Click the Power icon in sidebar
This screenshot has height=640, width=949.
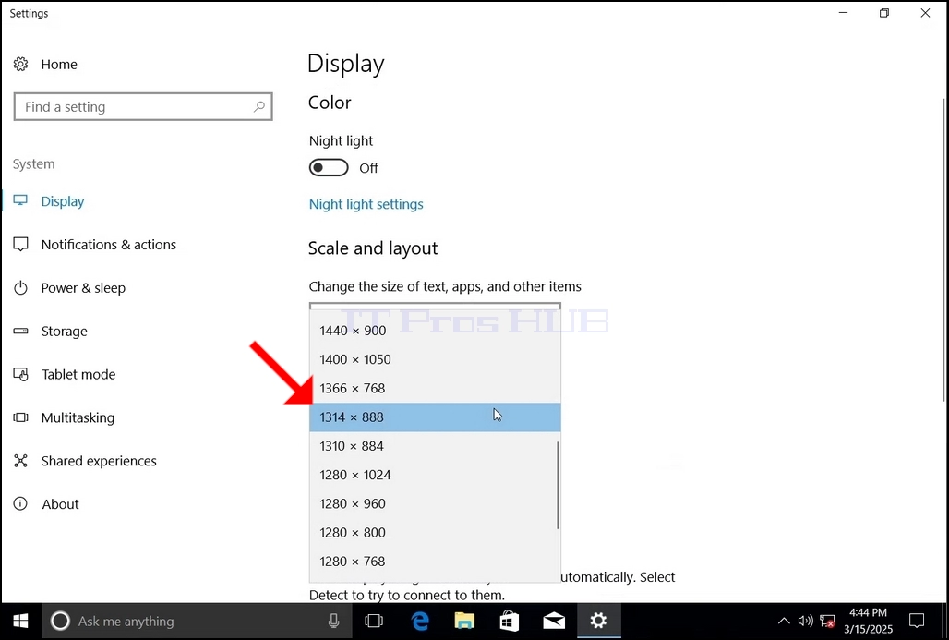(x=20, y=287)
